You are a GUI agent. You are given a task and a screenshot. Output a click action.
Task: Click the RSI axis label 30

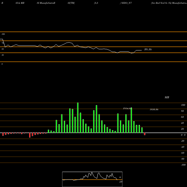point(3,55)
